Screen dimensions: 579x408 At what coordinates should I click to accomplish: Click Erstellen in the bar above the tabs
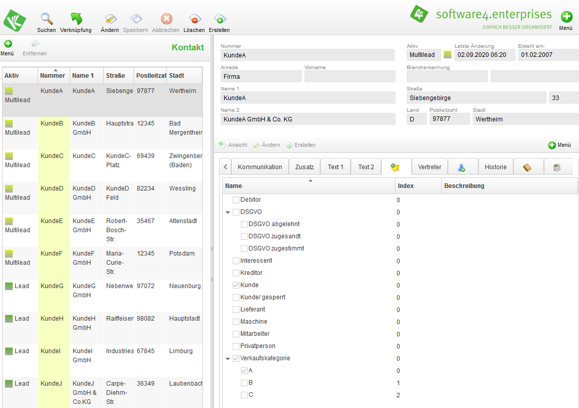tap(300, 145)
